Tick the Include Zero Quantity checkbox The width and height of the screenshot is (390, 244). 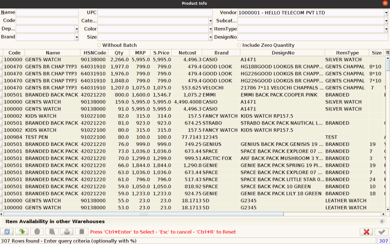(x=239, y=45)
